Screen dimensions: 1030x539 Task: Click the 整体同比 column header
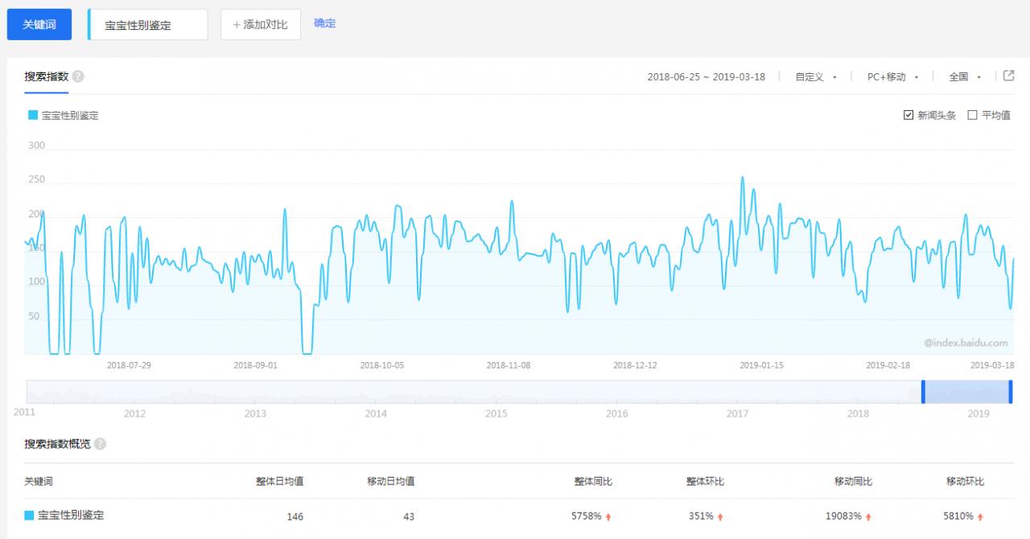(594, 481)
